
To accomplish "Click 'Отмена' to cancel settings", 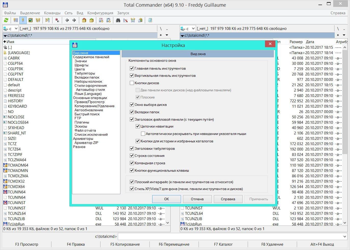I will click(x=197, y=199).
